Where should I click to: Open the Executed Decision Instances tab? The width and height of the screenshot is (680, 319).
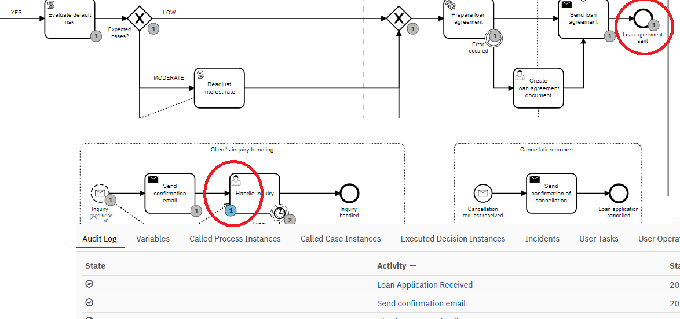[x=453, y=239]
